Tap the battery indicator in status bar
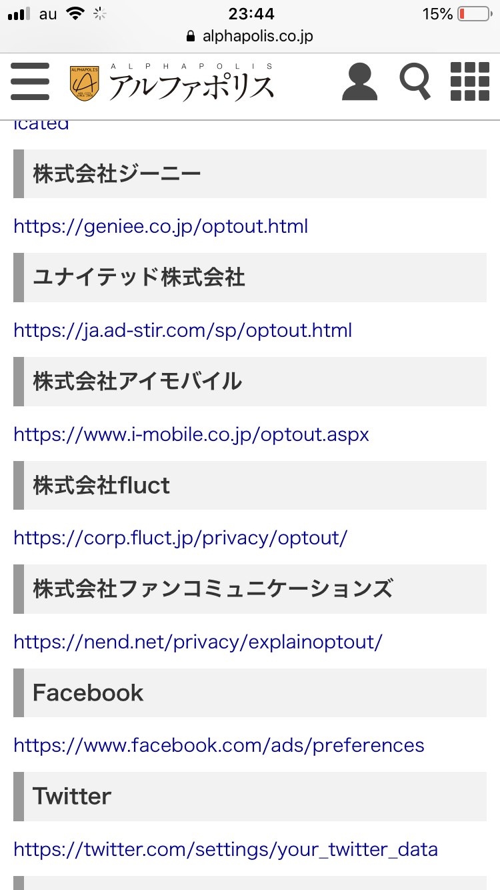 473,14
